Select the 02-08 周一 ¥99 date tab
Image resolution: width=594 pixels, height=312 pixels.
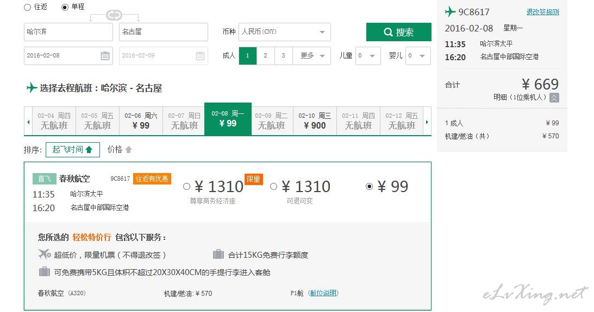coord(228,119)
